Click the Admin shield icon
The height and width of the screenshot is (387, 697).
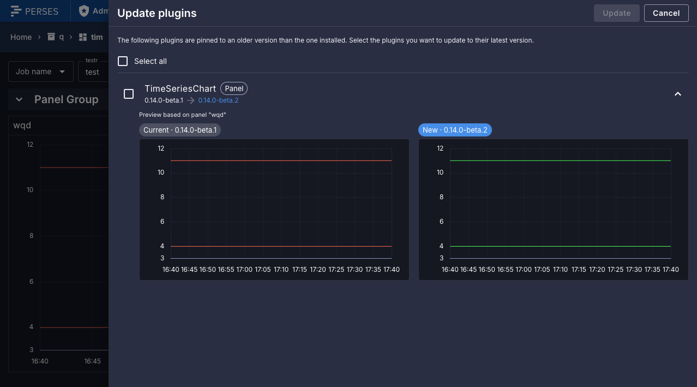pos(83,11)
